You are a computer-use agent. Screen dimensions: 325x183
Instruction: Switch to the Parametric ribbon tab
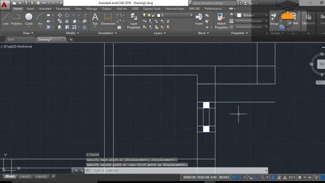63,9
